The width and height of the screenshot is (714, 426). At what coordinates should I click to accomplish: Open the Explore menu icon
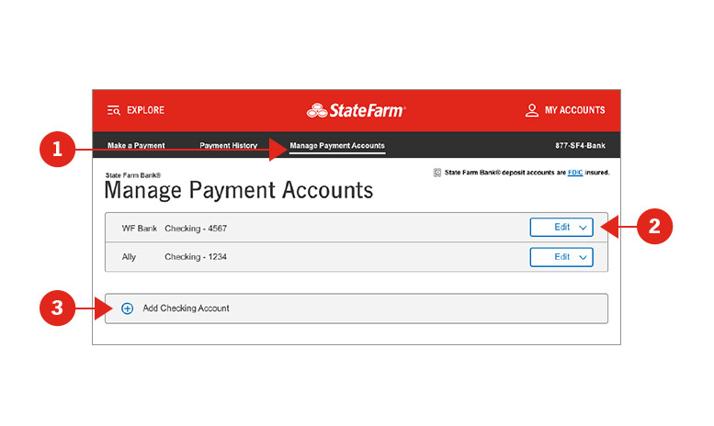coord(113,110)
